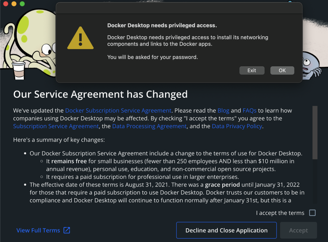328x242 pixels.
Task: Open the View Full Terms link
Action: 38,230
